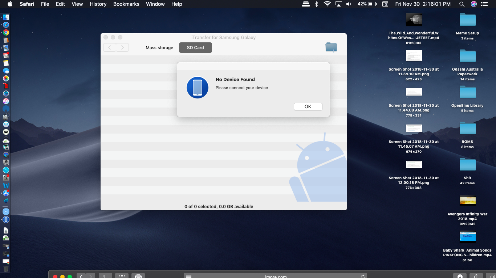496x278 pixels.
Task: Click the Bluetooth status icon
Action: pos(316,4)
